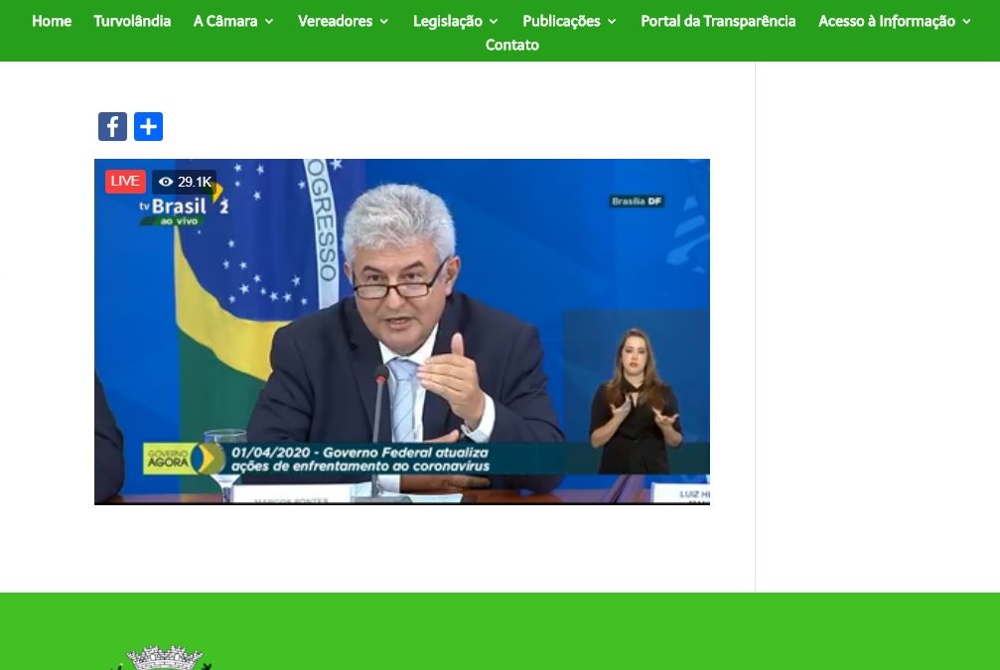Image resolution: width=1000 pixels, height=670 pixels.
Task: Share the page on Facebook
Action: [x=112, y=126]
